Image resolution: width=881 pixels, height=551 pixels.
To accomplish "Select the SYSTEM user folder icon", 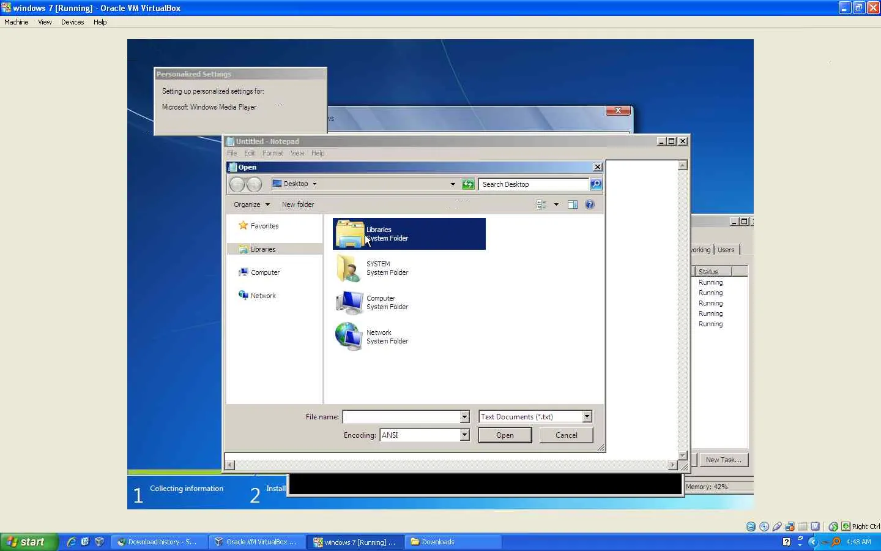I will [x=348, y=268].
